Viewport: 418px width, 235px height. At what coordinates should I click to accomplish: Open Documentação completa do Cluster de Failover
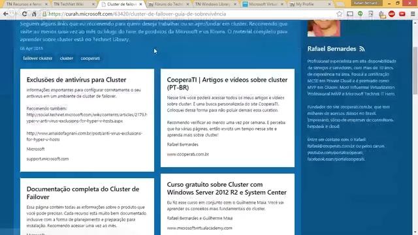[83, 193]
